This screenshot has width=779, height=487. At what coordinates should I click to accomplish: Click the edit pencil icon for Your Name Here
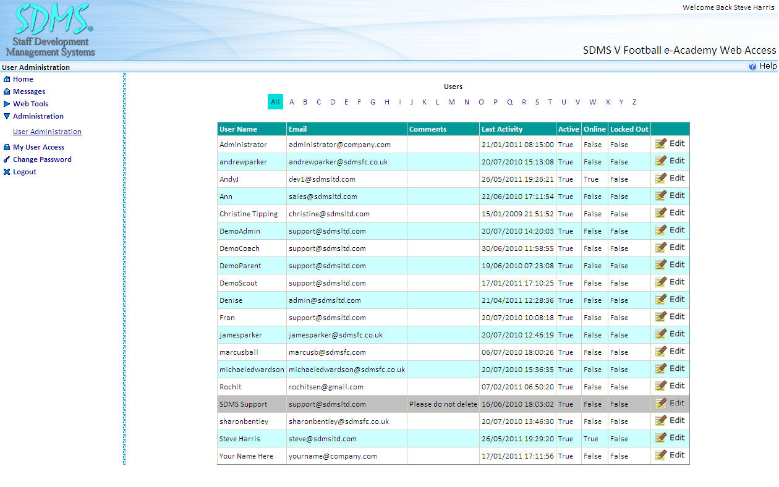click(661, 455)
